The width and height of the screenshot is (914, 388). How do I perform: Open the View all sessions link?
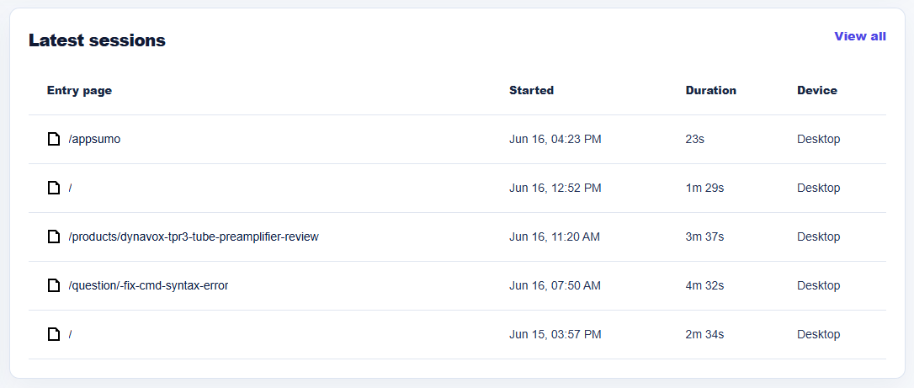coord(860,36)
